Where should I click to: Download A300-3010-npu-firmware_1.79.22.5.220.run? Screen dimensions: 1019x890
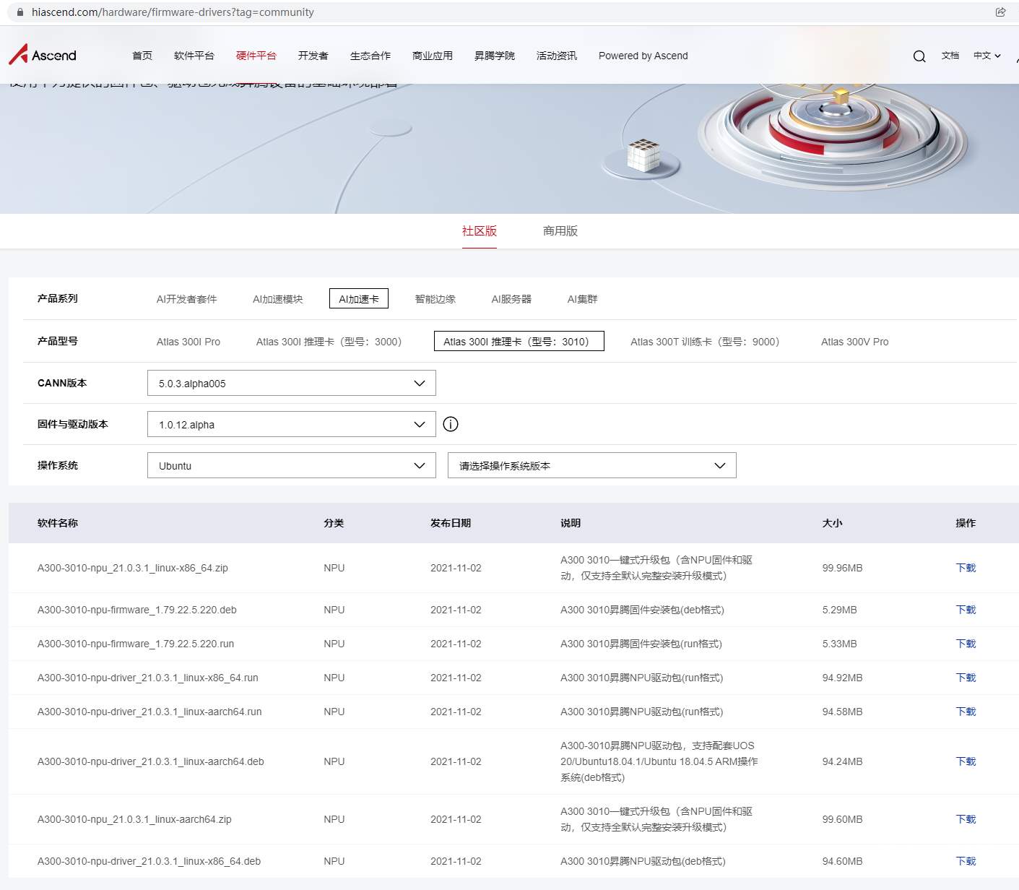pyautogui.click(x=966, y=644)
